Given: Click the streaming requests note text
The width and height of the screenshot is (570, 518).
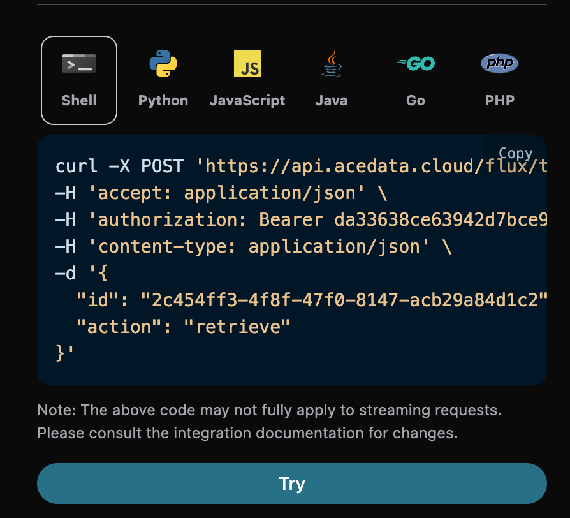Looking at the screenshot, I should pyautogui.click(x=269, y=410).
